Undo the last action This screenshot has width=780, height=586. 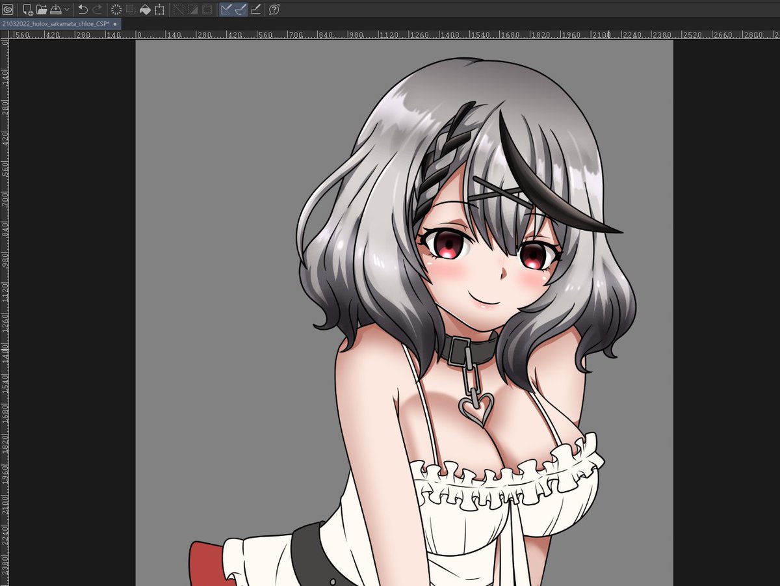pos(83,9)
